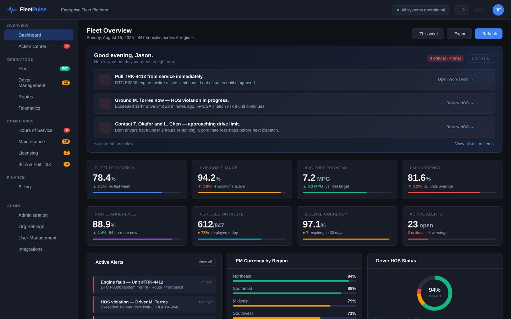Follow the View all action items link
Image resolution: width=511 pixels, height=319 pixels.
[x=474, y=144]
